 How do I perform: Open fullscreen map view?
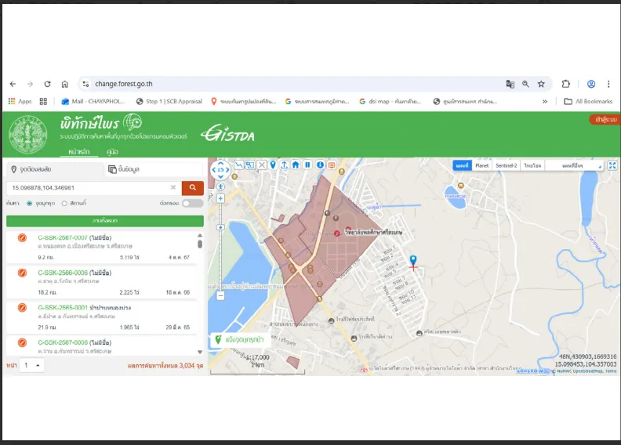612,165
